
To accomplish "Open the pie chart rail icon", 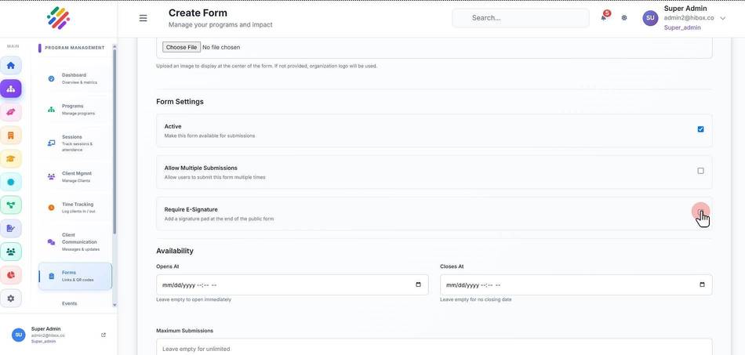I will point(11,275).
